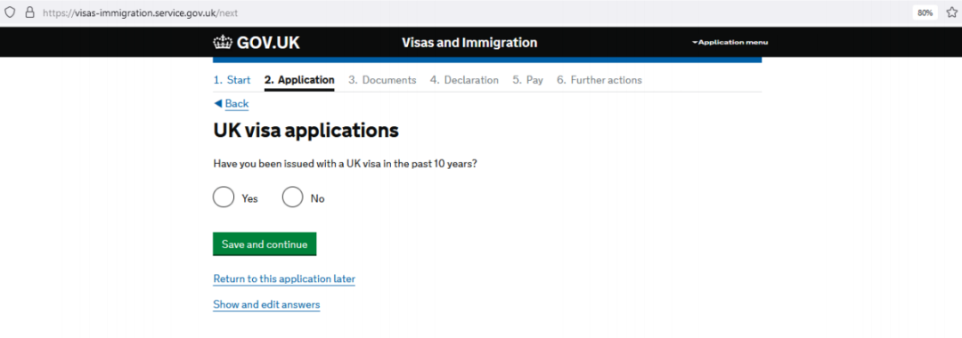
Task: Open the 6. Further actions step
Action: click(x=599, y=80)
